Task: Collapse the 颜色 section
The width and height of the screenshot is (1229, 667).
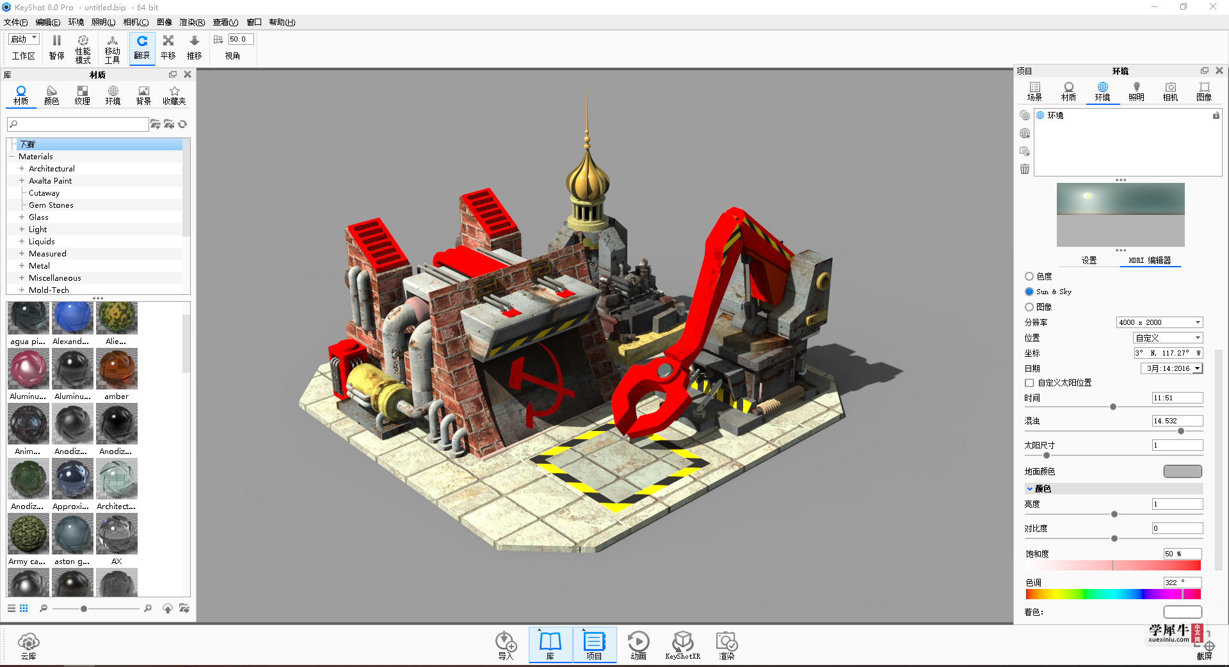Action: [x=1030, y=489]
